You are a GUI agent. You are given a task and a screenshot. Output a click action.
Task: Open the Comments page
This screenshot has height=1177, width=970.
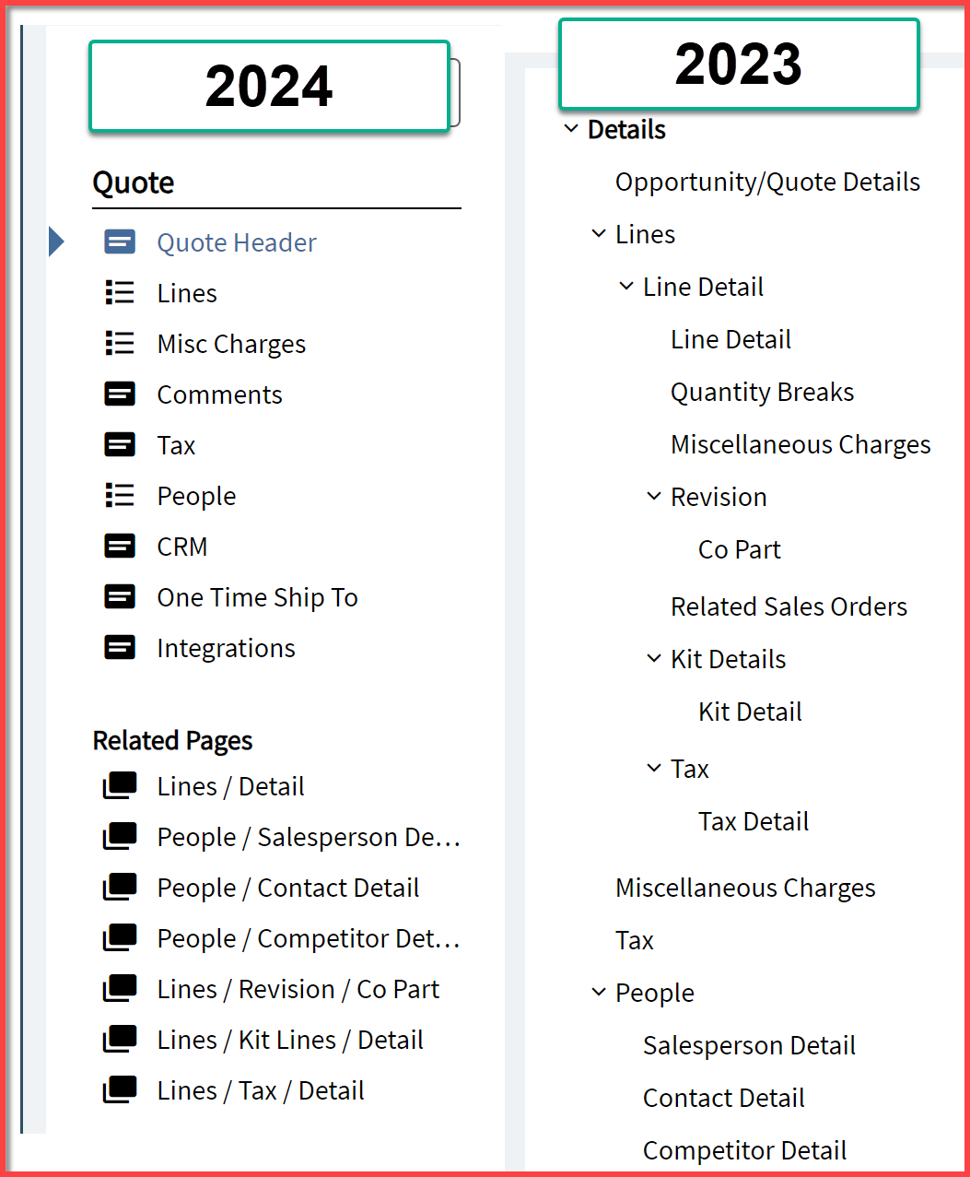click(219, 394)
